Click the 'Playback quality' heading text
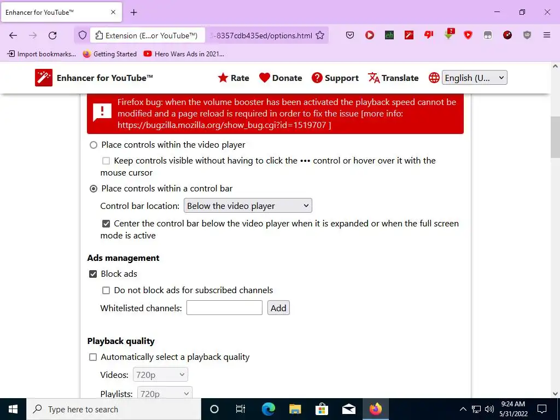This screenshot has width=560, height=420. 121,341
